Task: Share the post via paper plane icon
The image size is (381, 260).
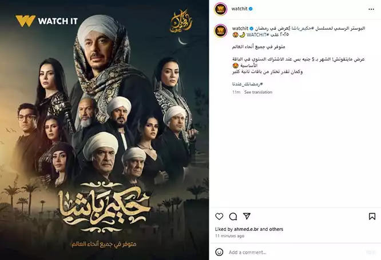Action: tap(247, 216)
